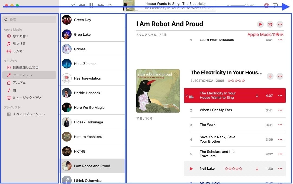Play all songs by I Am Robot And Proud
293x184 pixels.
coord(260,24)
